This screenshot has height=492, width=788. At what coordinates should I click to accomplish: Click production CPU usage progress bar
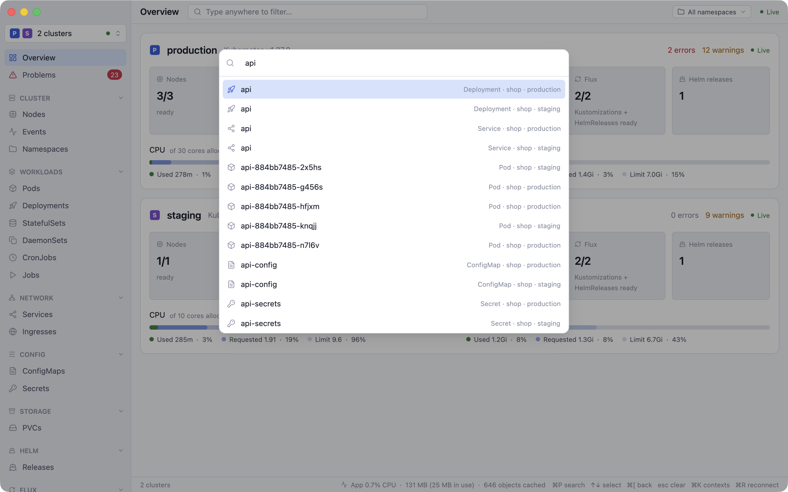[x=184, y=162]
